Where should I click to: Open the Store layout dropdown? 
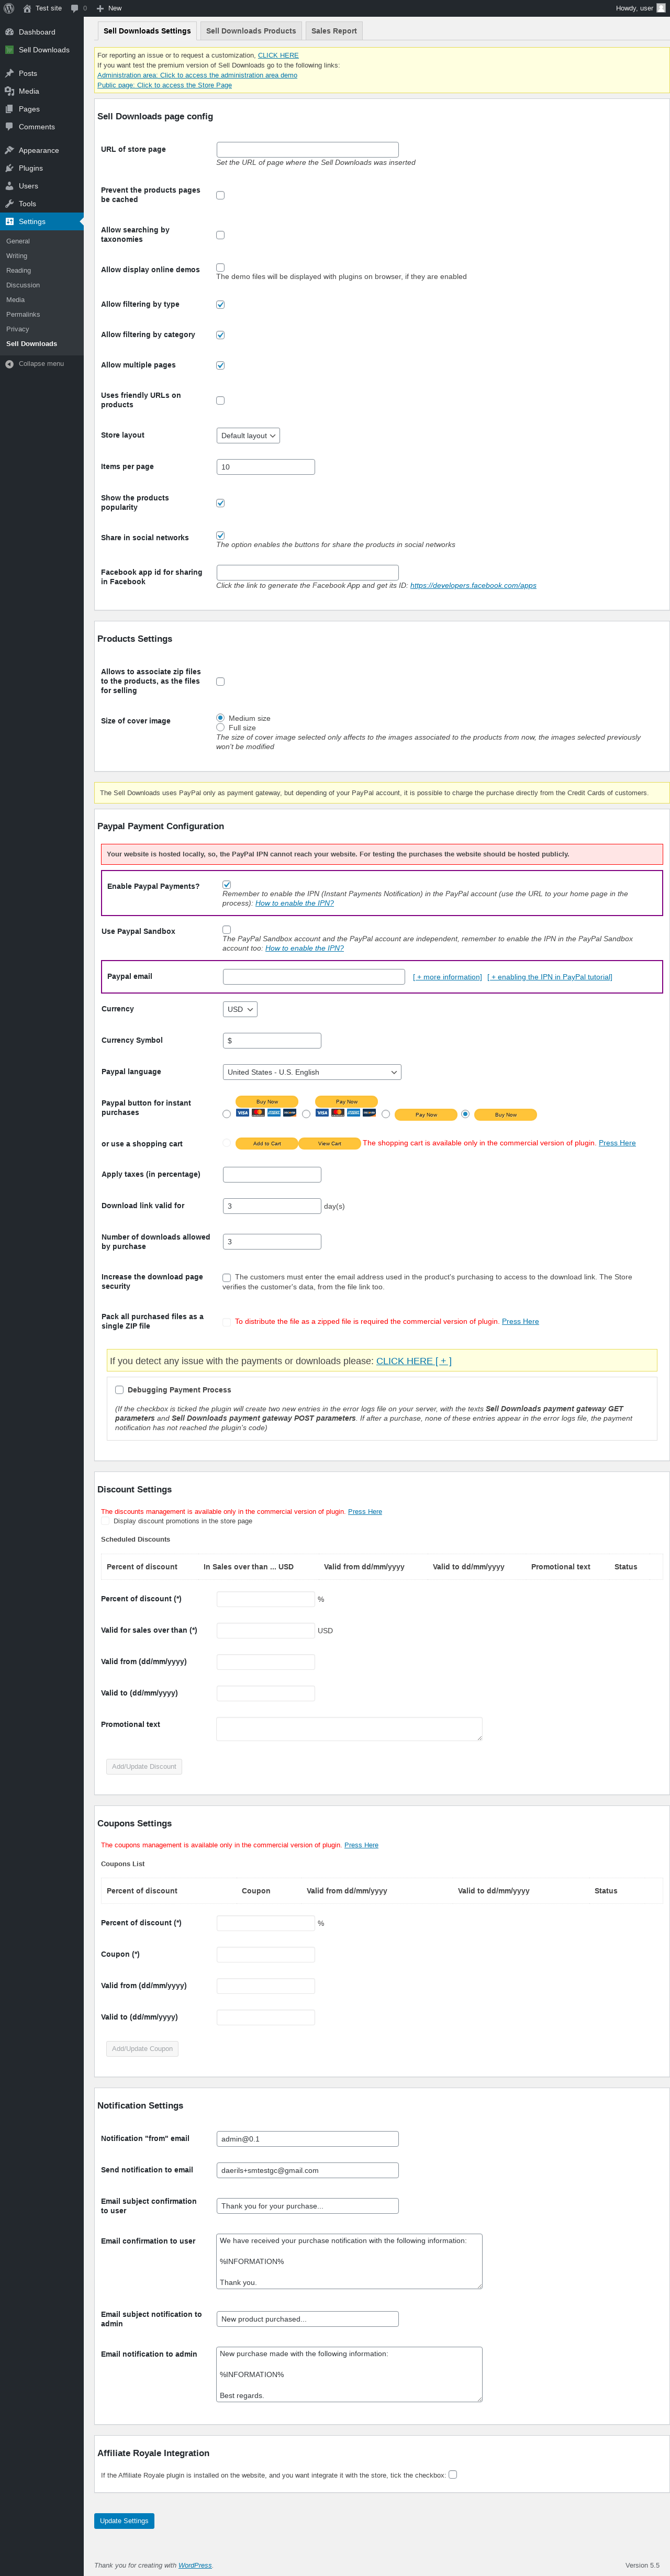tap(248, 436)
